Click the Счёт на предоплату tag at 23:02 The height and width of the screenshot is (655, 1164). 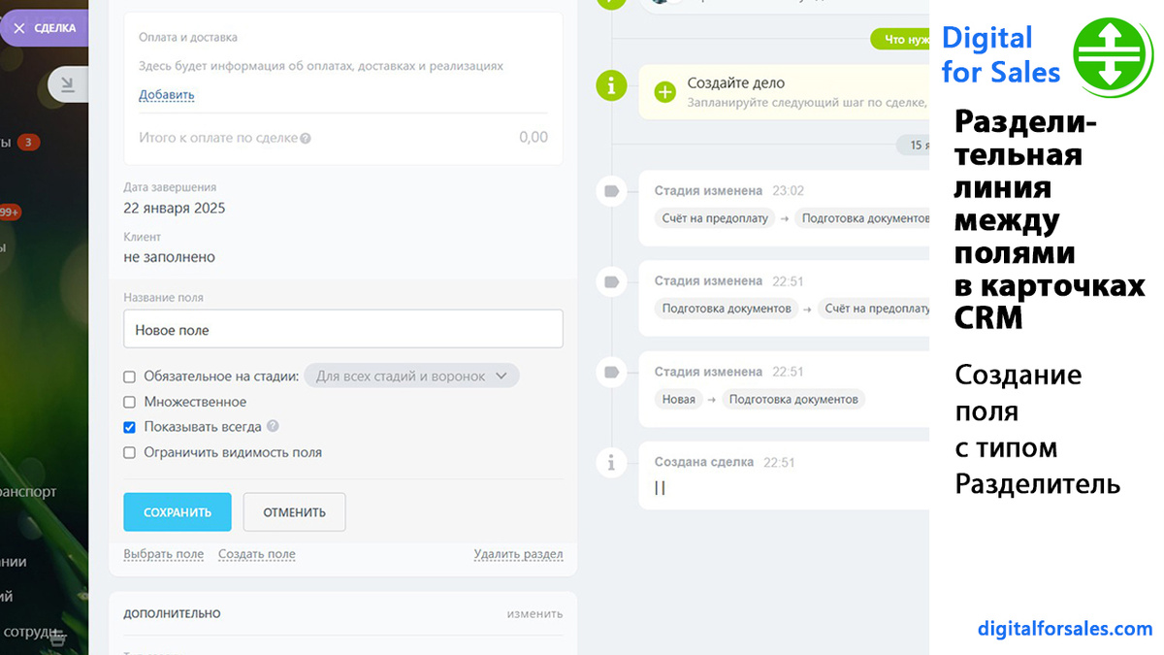click(x=715, y=218)
